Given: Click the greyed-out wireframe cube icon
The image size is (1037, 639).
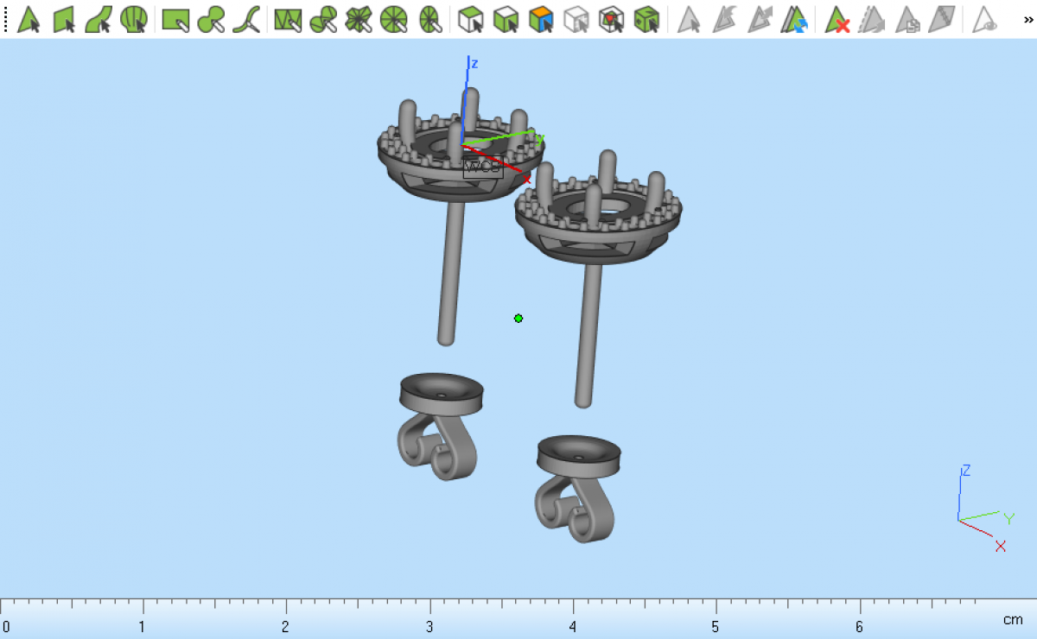Looking at the screenshot, I should (576, 19).
